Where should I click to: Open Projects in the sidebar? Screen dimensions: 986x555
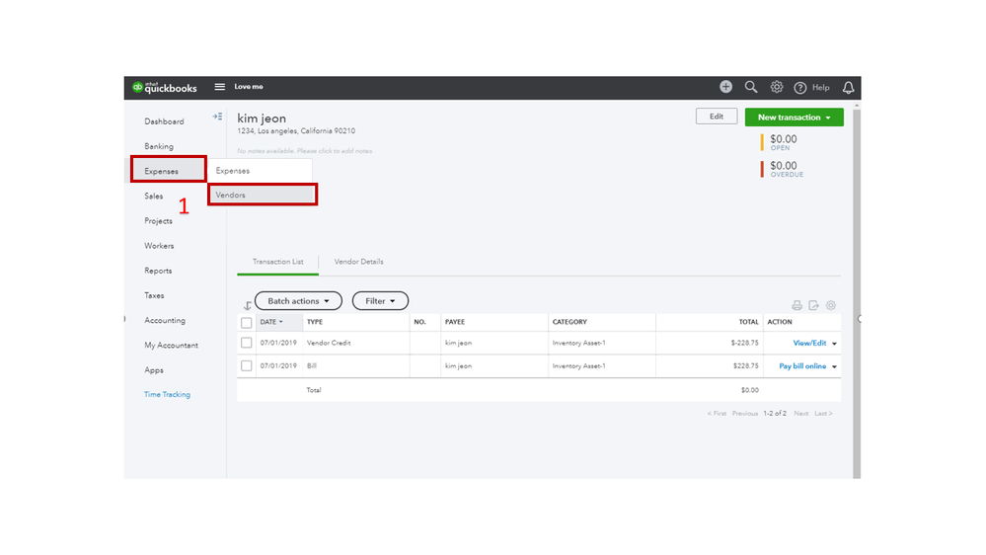click(x=158, y=221)
